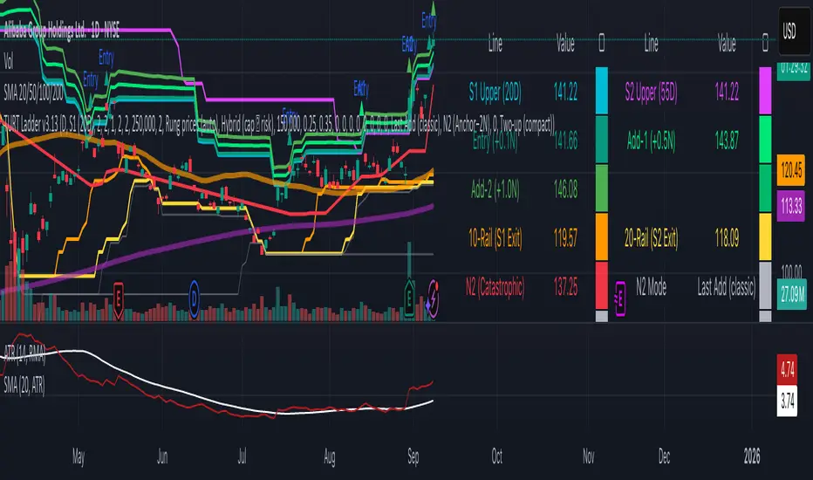
Task: Select the SMA (20, ATR) indicator legend
Action: pyautogui.click(x=24, y=385)
